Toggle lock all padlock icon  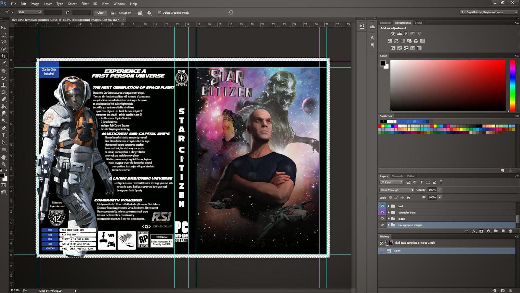tap(408, 198)
